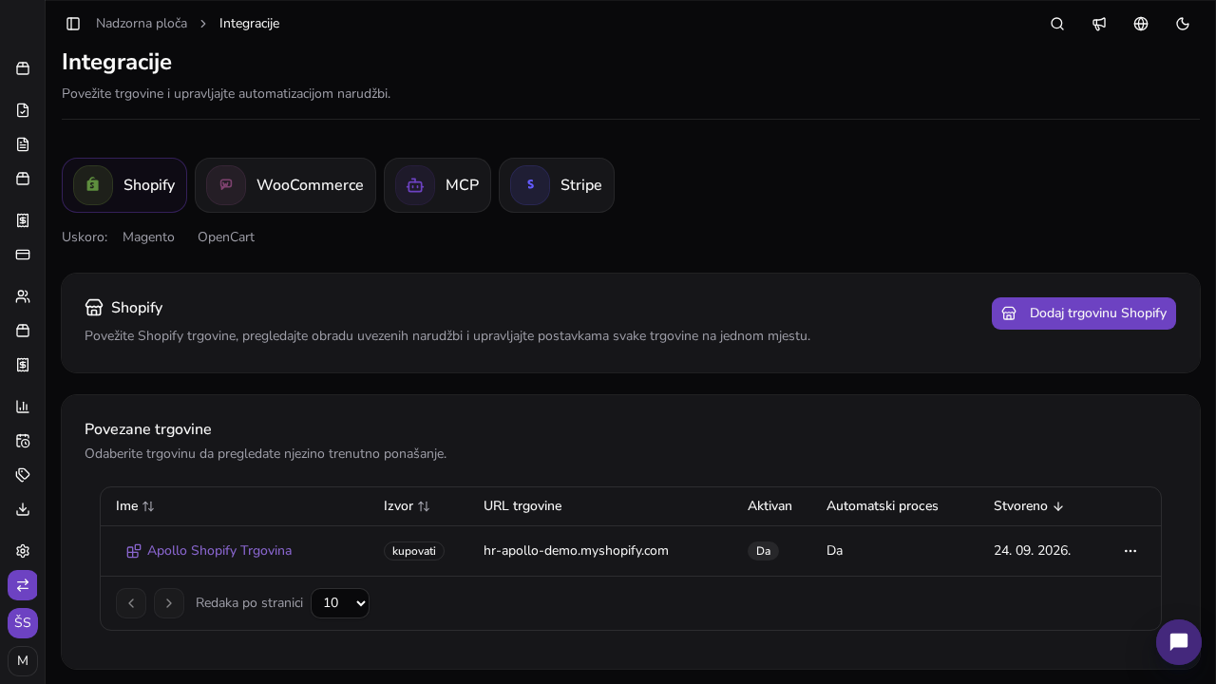Open the sidebar file-check icon
The image size is (1216, 684).
[23, 110]
